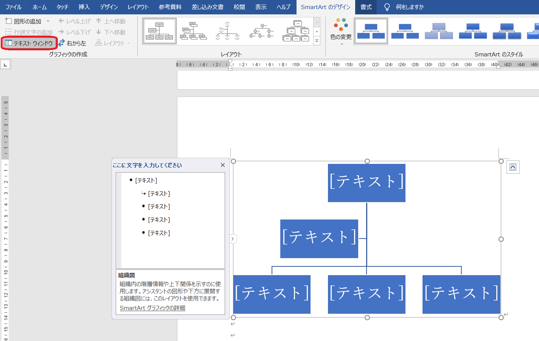Open the layout options icon beside graphic
Image resolution: width=539 pixels, height=341 pixels.
(x=513, y=167)
